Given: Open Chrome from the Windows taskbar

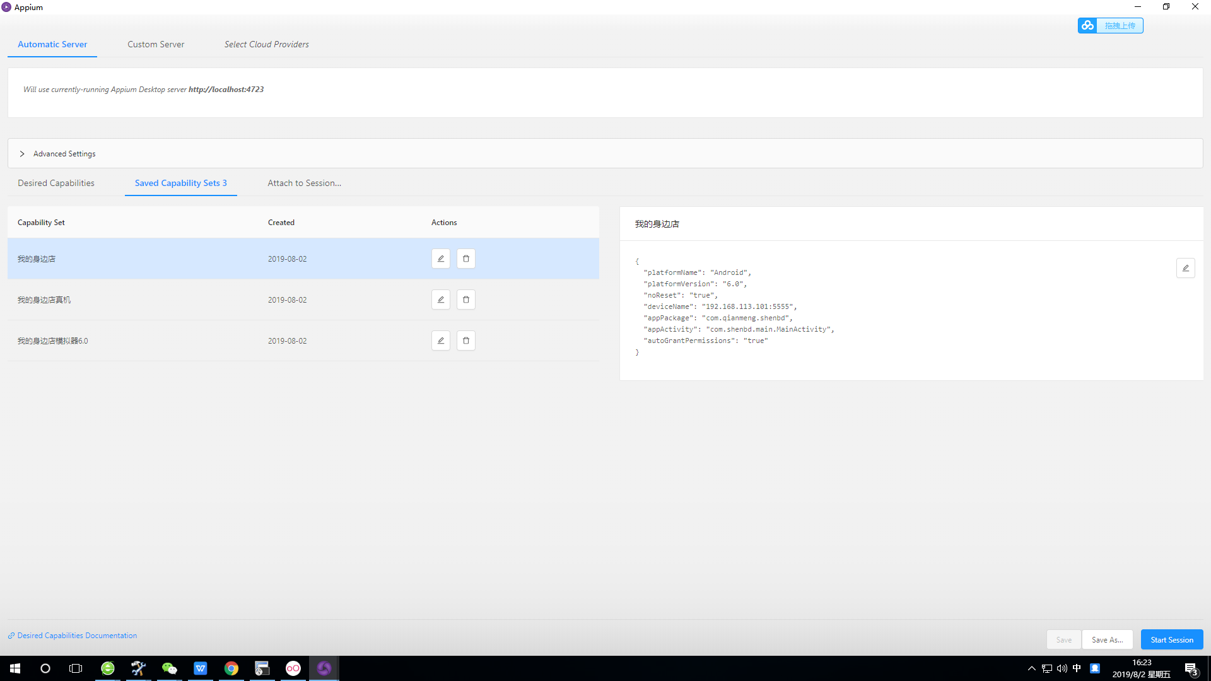Looking at the screenshot, I should point(231,668).
